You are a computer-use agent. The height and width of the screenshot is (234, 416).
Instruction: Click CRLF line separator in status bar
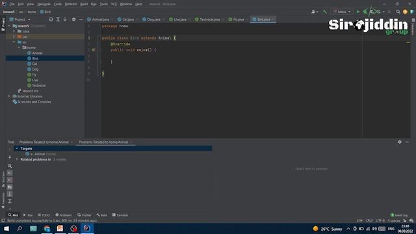point(369,220)
